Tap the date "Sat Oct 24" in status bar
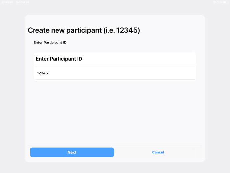 22,2
